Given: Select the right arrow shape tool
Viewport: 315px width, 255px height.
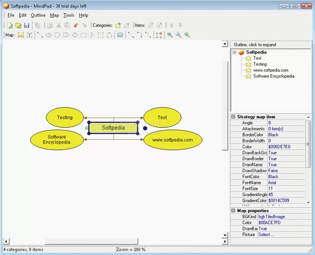Looking at the screenshot, I should [49, 35].
